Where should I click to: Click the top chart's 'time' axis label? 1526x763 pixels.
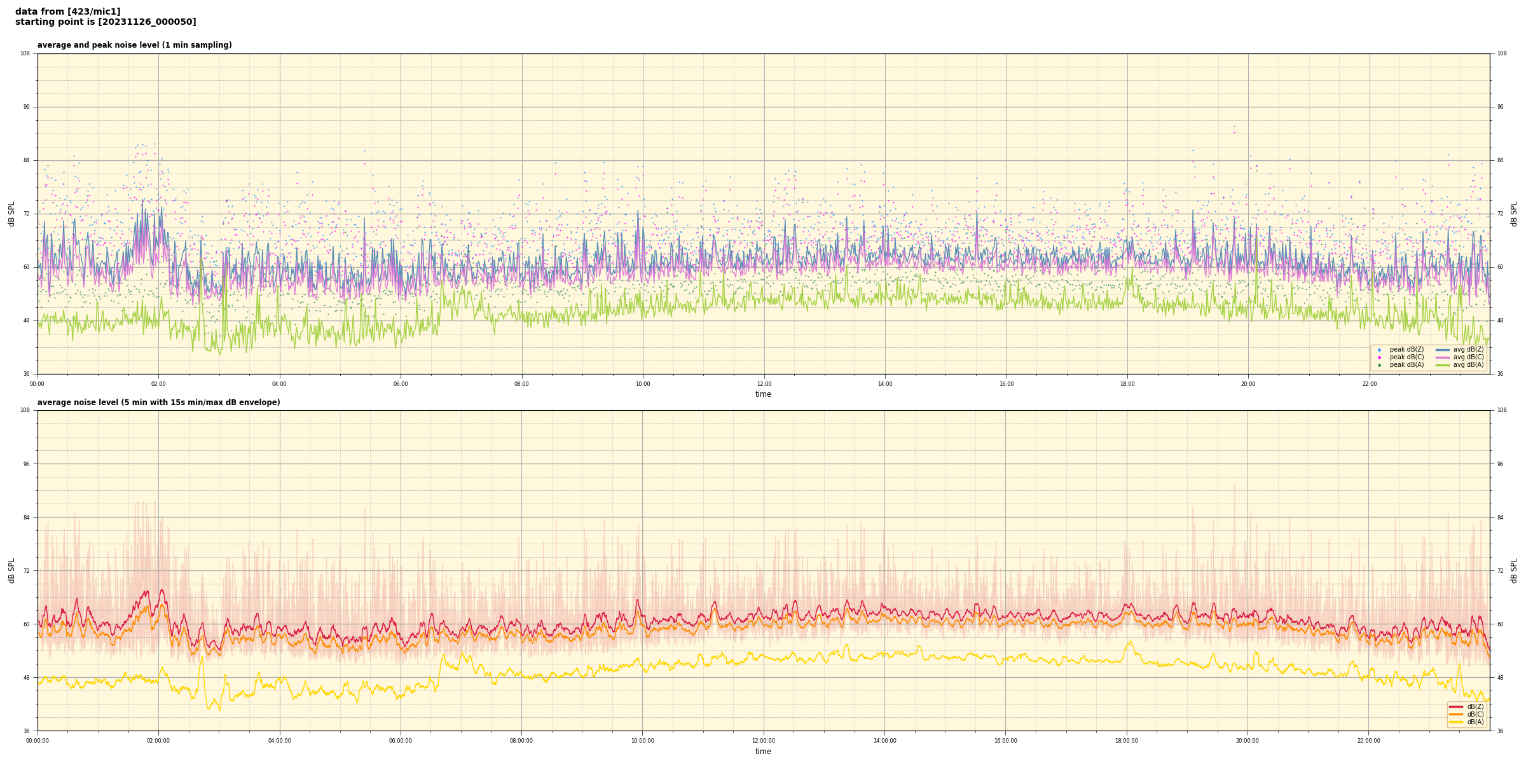pos(763,394)
